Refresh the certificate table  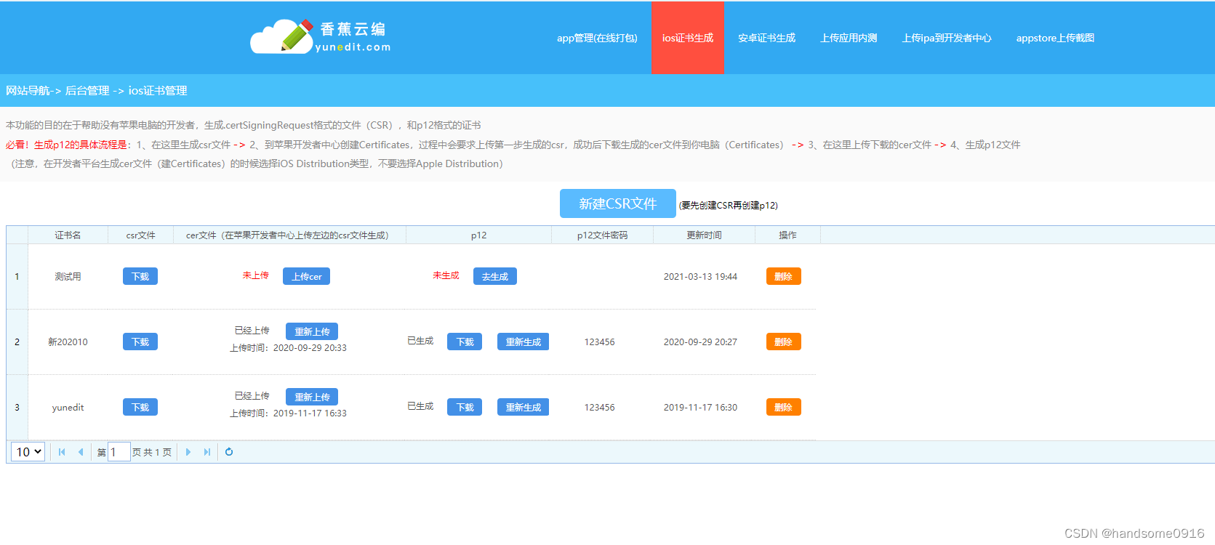[229, 452]
